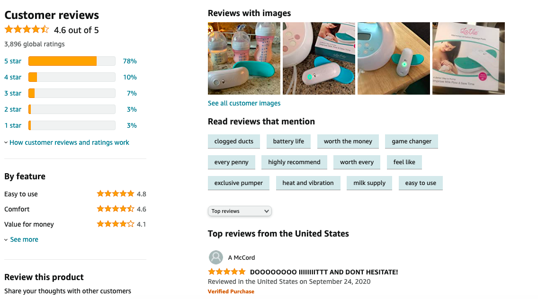Click the overall 4.6 star rating icons
The width and height of the screenshot is (538, 299).
[x=27, y=29]
